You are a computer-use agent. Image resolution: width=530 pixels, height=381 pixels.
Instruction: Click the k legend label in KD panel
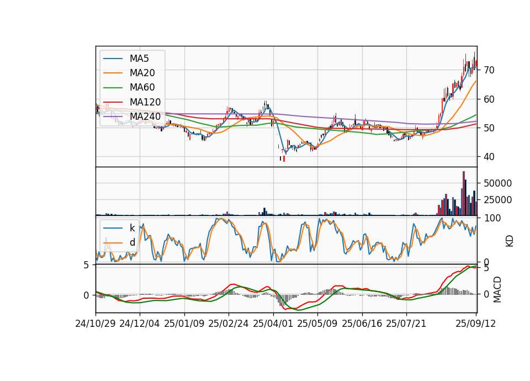click(132, 228)
